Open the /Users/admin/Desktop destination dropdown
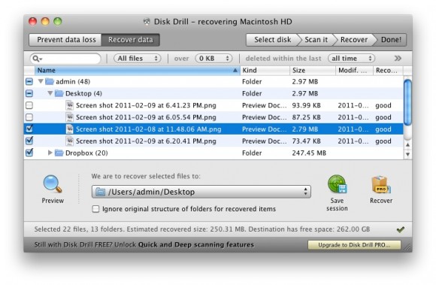This screenshot has width=436, height=285. pos(201,192)
